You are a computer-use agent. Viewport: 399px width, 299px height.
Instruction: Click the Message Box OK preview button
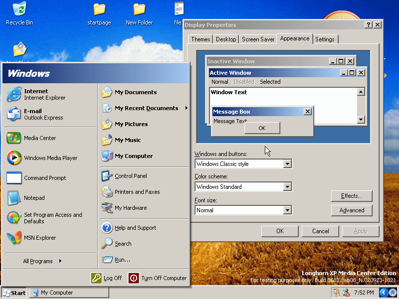pyautogui.click(x=262, y=128)
